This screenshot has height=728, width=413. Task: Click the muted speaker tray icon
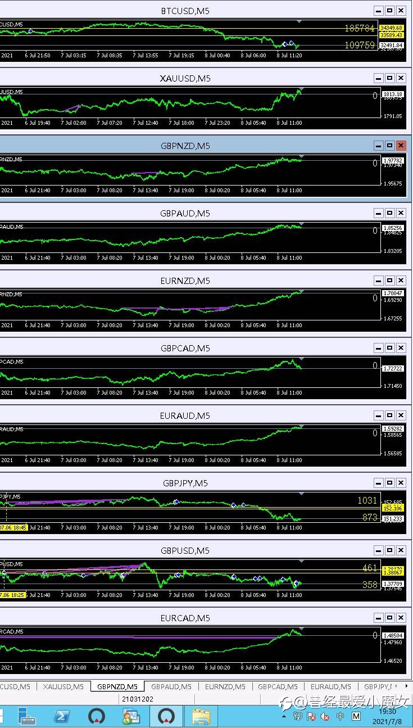click(325, 716)
